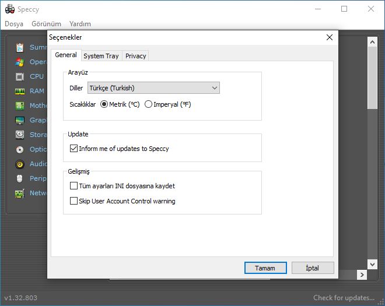Image resolution: width=385 pixels, height=306 pixels.
Task: Click the Check for updates... link
Action: click(344, 298)
